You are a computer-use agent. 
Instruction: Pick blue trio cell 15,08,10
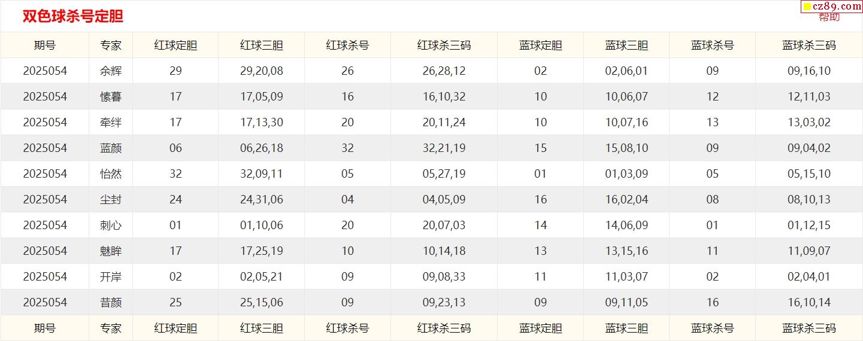point(626,148)
